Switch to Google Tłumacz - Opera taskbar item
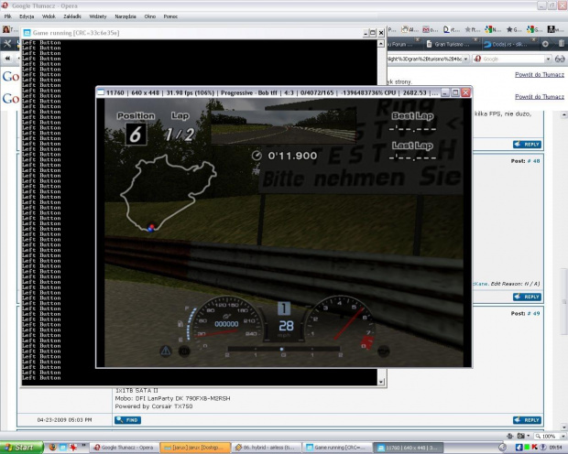This screenshot has height=454, width=568. [124, 448]
